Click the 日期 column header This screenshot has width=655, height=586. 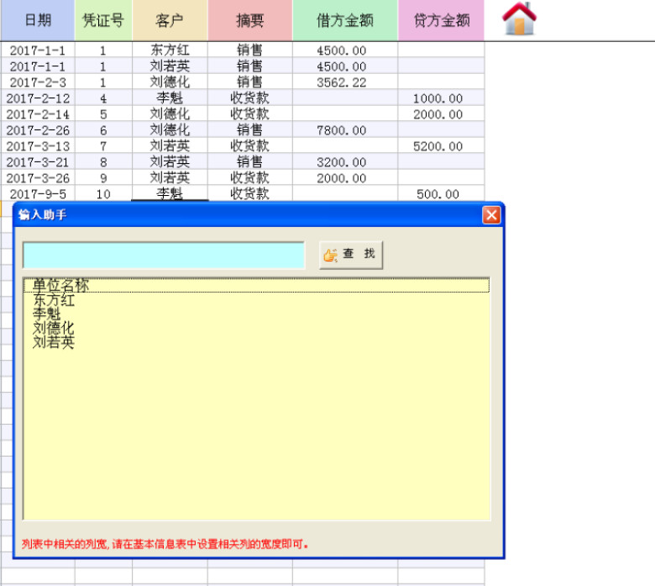(x=38, y=20)
